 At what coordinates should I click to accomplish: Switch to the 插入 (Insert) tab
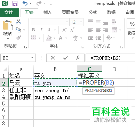click(x=48, y=13)
